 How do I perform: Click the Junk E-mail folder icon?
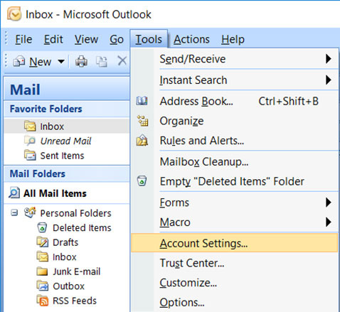click(42, 271)
